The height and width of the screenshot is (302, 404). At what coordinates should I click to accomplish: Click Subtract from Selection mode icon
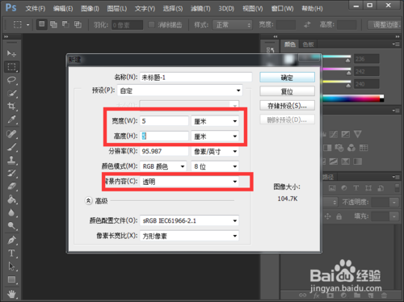coord(65,24)
